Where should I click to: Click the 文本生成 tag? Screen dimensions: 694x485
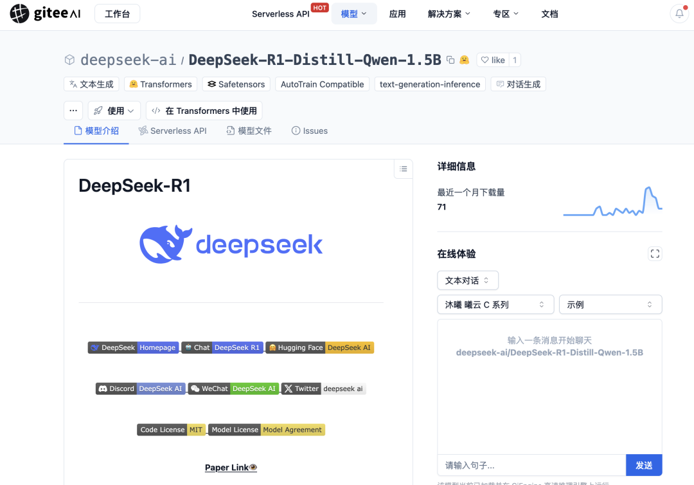point(92,84)
